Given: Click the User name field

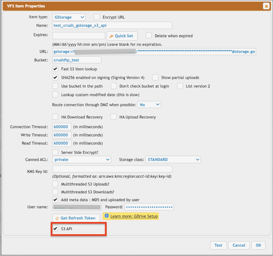Looking at the screenshot, I should (77, 207).
